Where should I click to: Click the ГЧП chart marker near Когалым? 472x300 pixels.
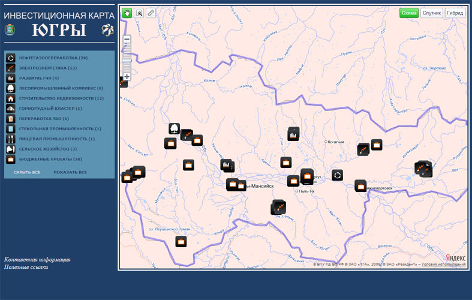pyautogui.click(x=293, y=134)
